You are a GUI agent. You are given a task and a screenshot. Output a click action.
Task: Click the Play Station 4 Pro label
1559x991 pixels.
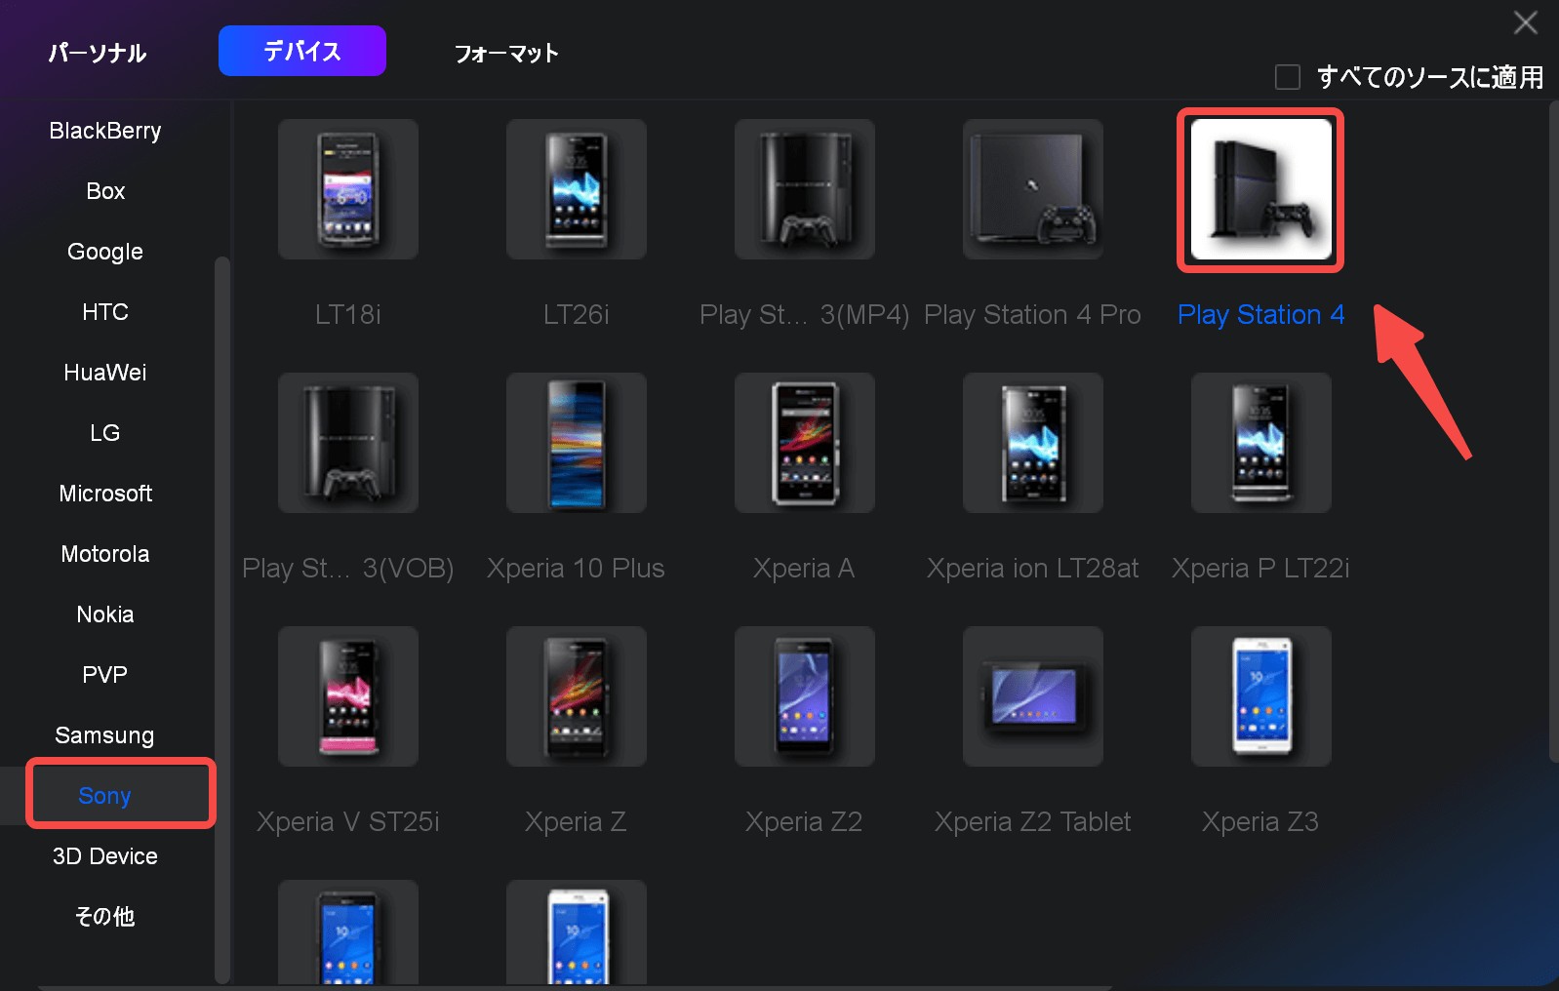point(1033,315)
